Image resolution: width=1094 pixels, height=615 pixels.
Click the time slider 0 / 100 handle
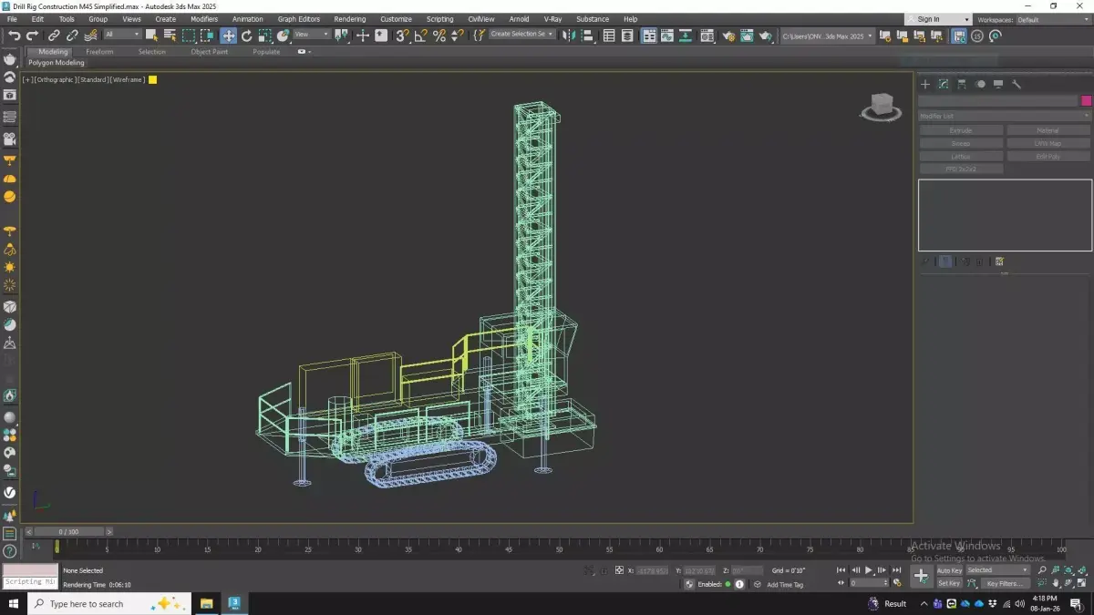tap(68, 531)
